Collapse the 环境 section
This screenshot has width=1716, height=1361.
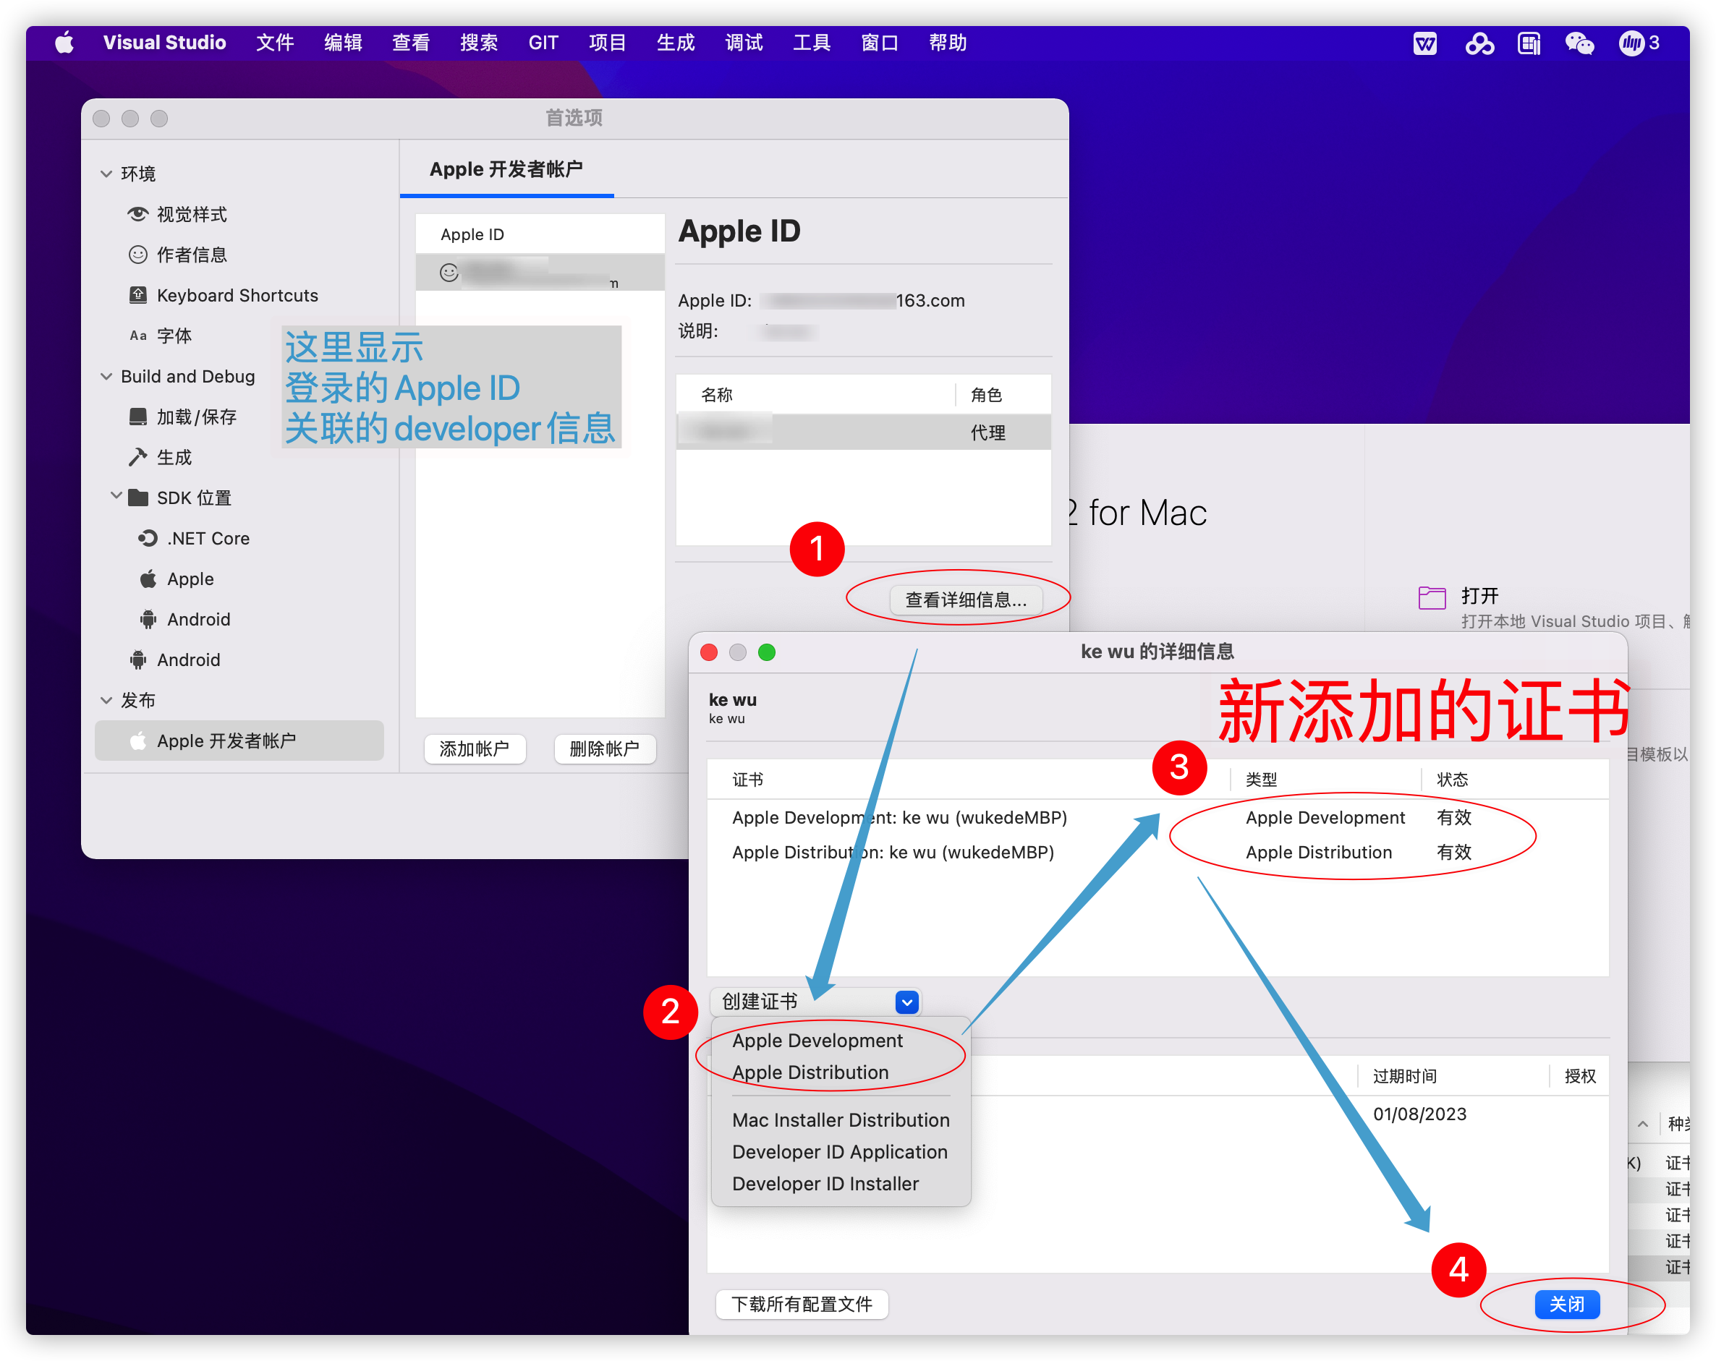coord(106,174)
